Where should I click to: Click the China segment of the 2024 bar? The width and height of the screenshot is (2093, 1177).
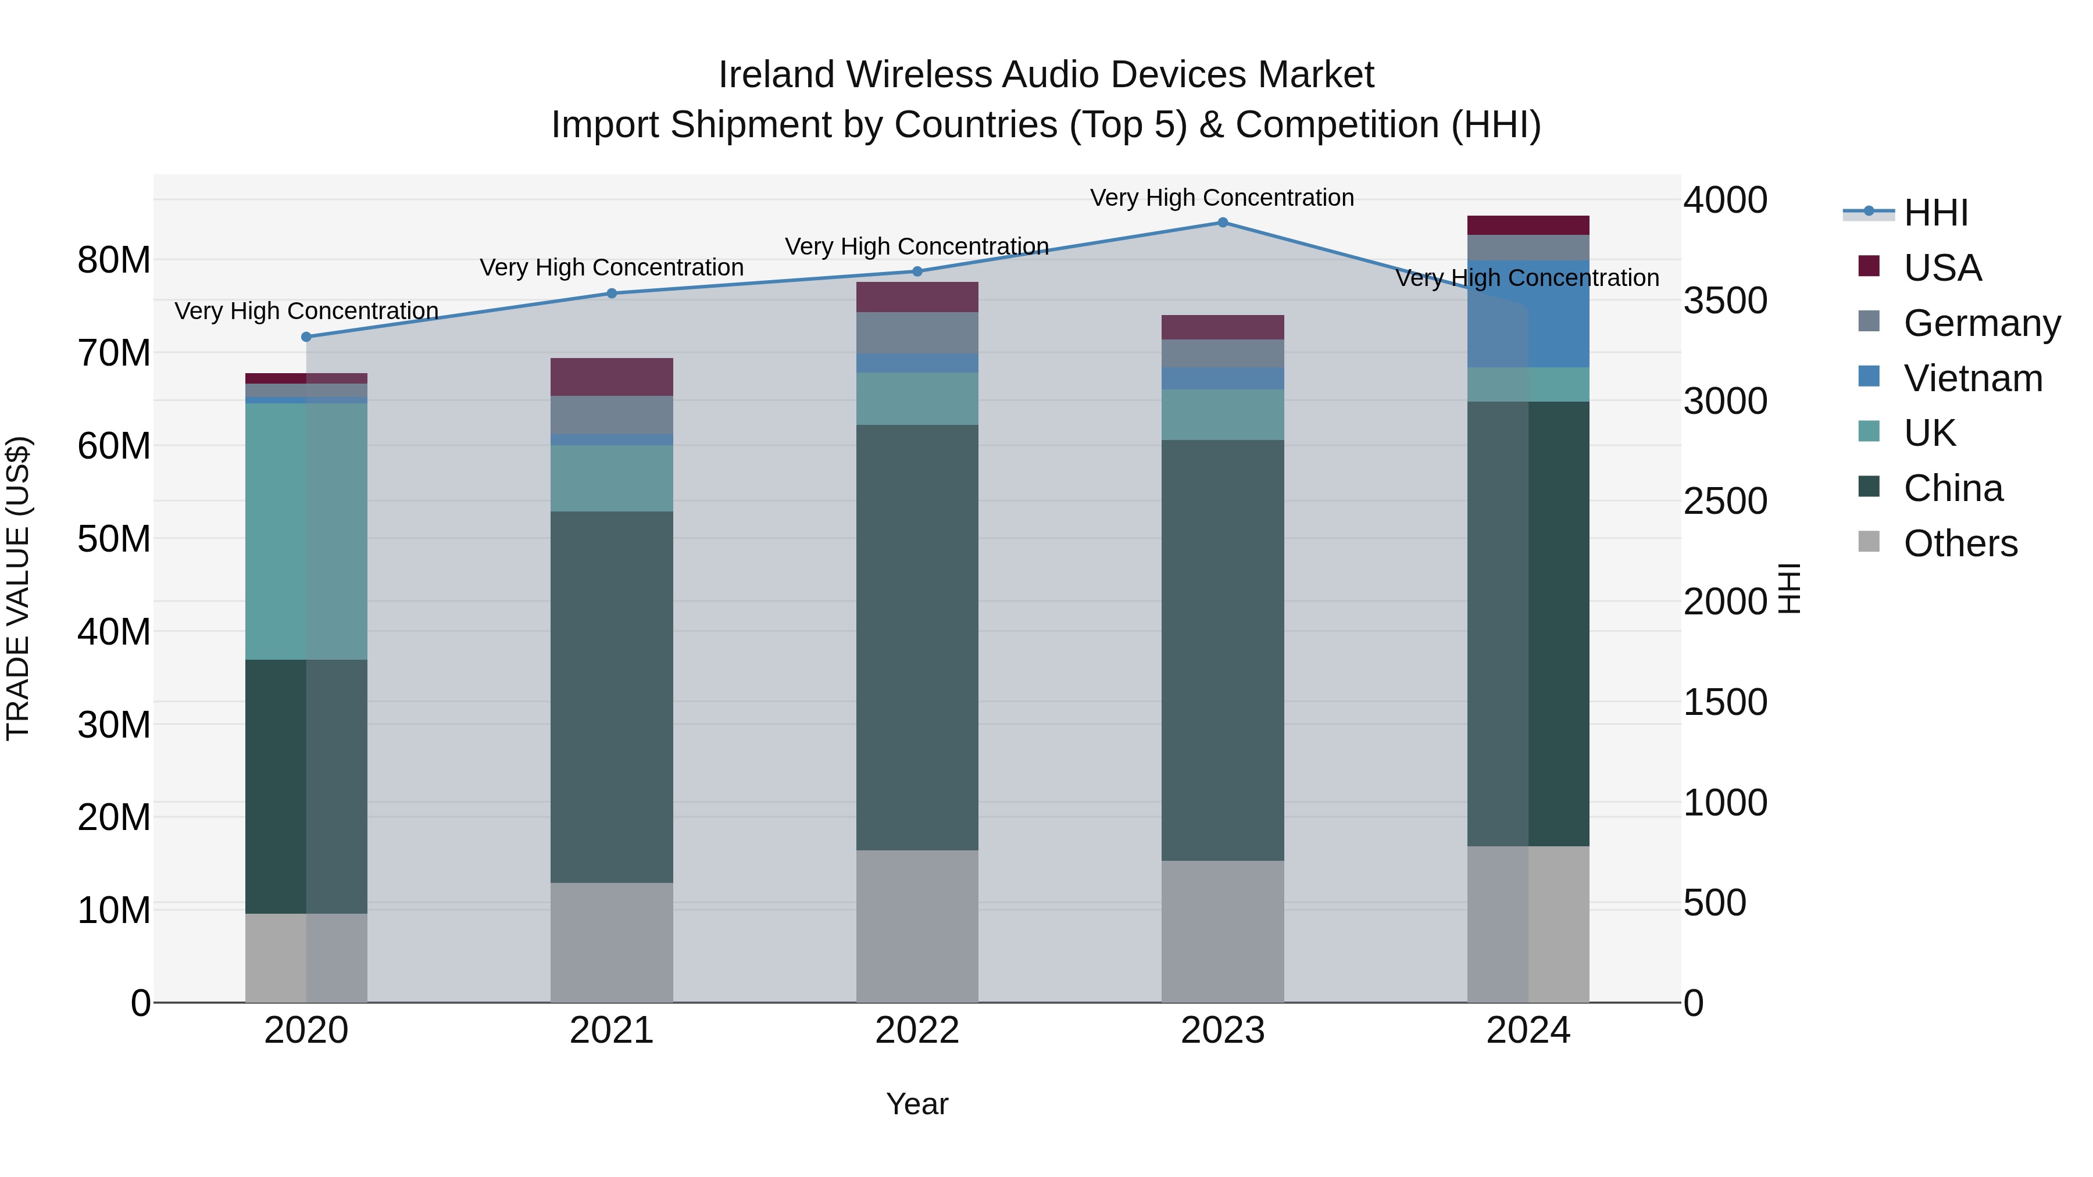1528,624
